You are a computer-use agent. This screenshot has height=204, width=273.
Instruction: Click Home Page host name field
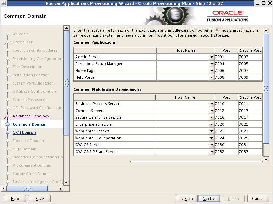(x=183, y=71)
